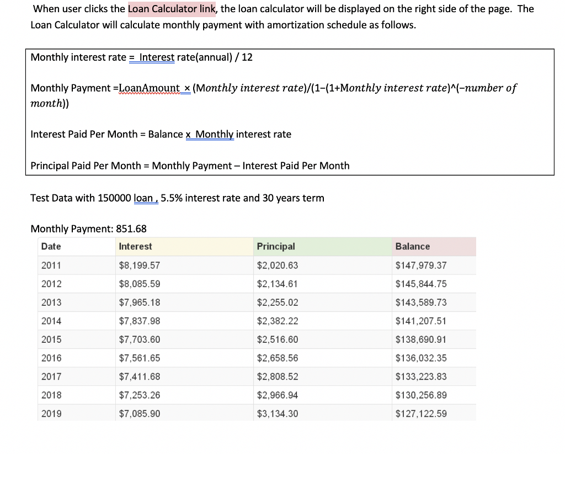This screenshot has height=503, width=565.
Task: Click interest value $7,703.60
Action: (x=140, y=340)
